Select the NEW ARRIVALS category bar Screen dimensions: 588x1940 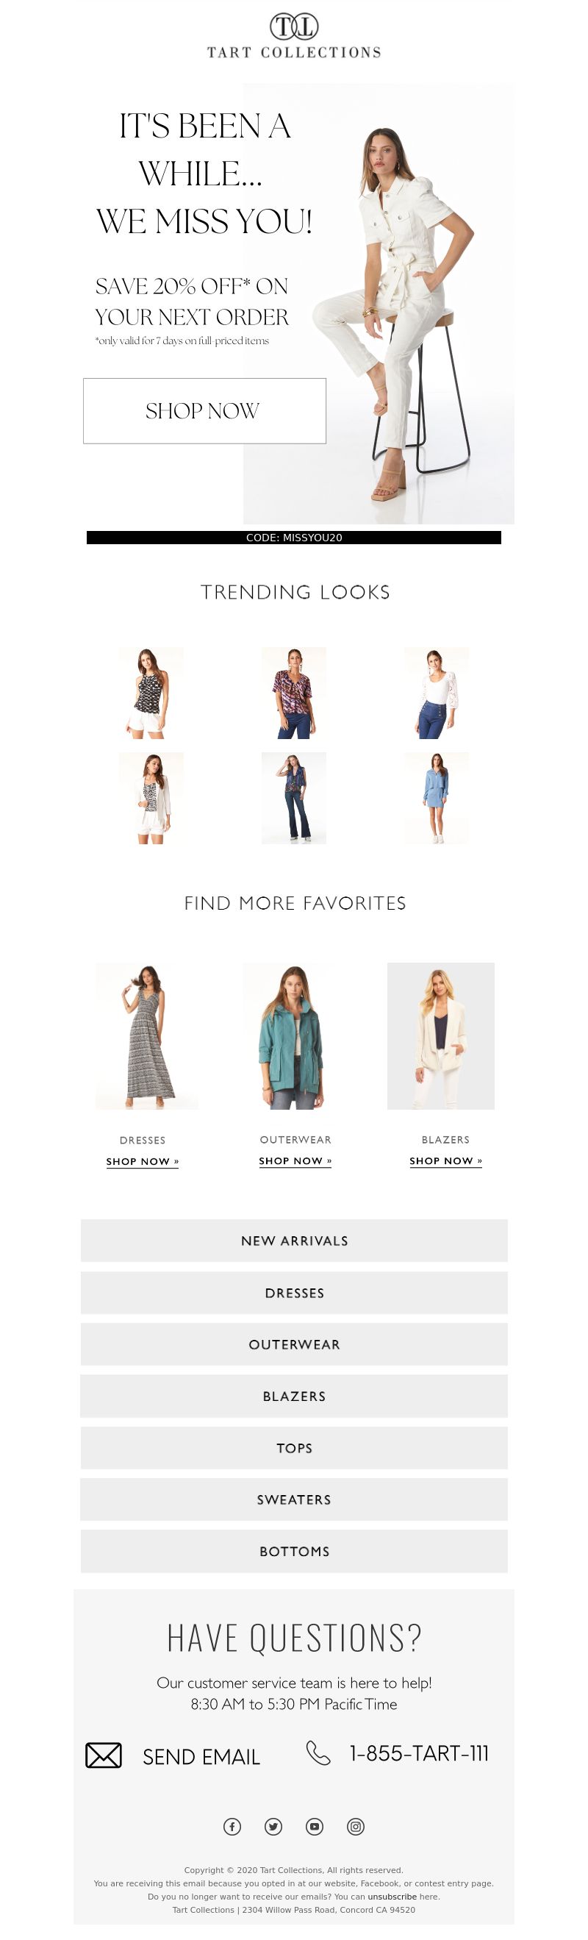point(293,1241)
